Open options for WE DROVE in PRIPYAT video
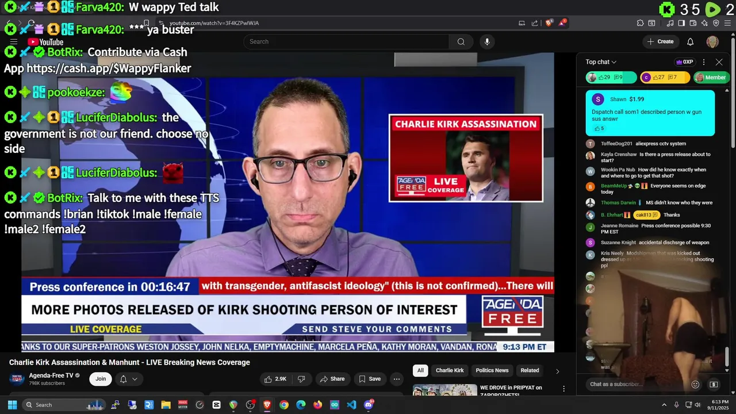Viewport: 736px width, 414px height. tap(563, 389)
